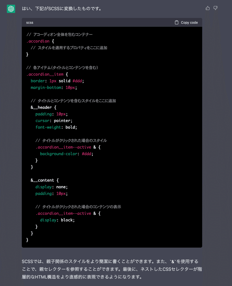Click the comment 'スタイルを適用するプロパティをここに追加'
Image resolution: width=232 pixels, height=286 pixels.
(x=69, y=48)
